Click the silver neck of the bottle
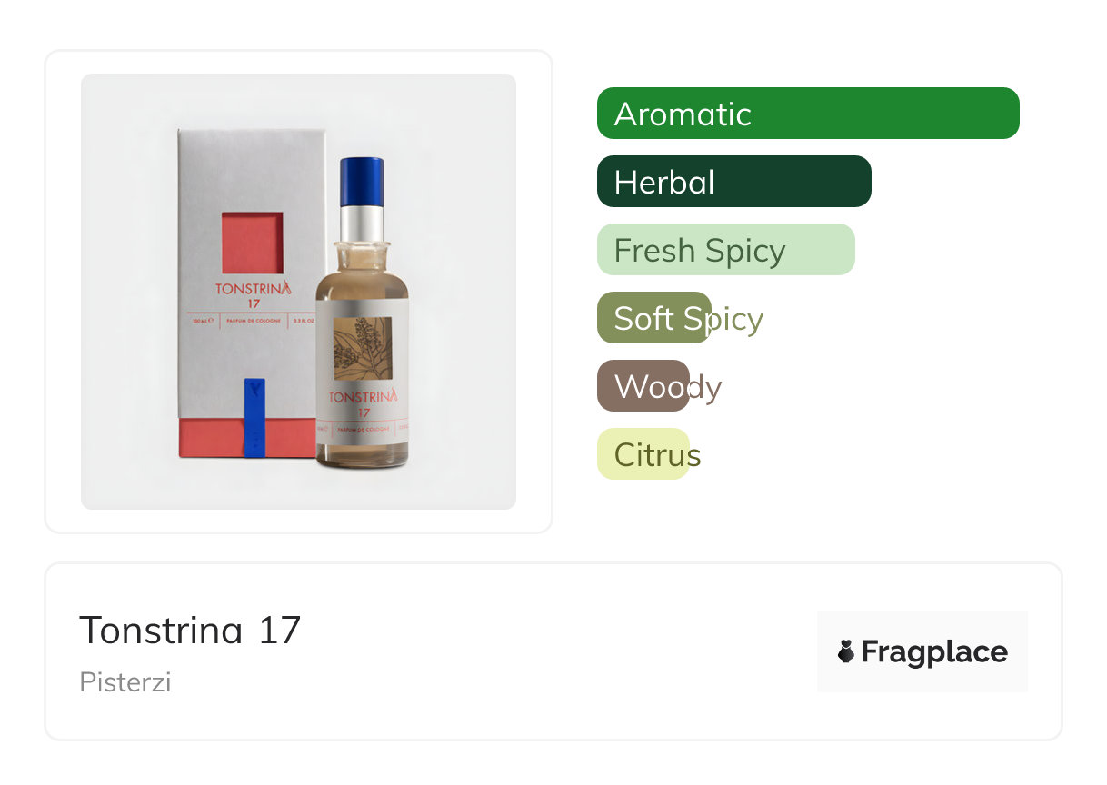This screenshot has height=785, width=1107. point(362,217)
